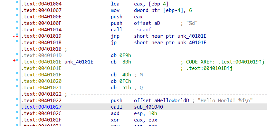Click operand eax, [ebp-4]
Screen dimensions: 267x126
pyautogui.click(x=151, y=4)
